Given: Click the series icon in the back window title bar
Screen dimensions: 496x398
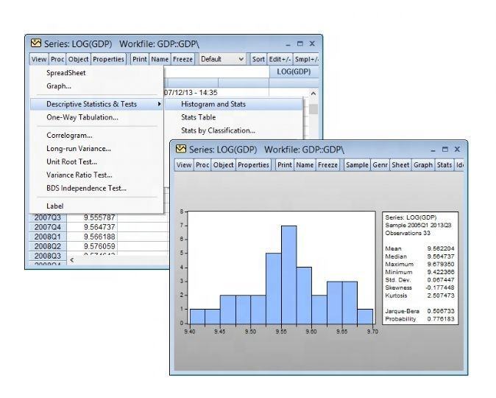Looking at the screenshot, I should (x=35, y=43).
